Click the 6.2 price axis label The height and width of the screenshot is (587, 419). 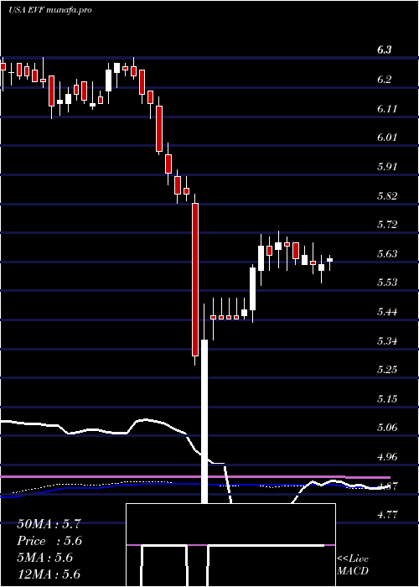(x=384, y=80)
